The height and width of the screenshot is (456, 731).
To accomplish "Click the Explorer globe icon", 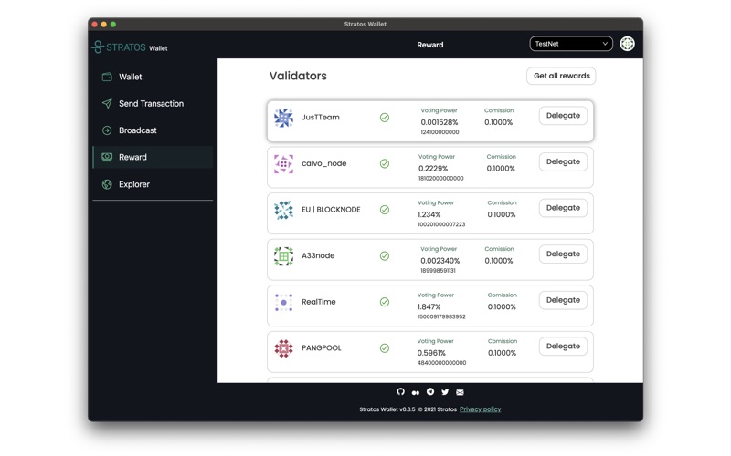I will [x=107, y=184].
